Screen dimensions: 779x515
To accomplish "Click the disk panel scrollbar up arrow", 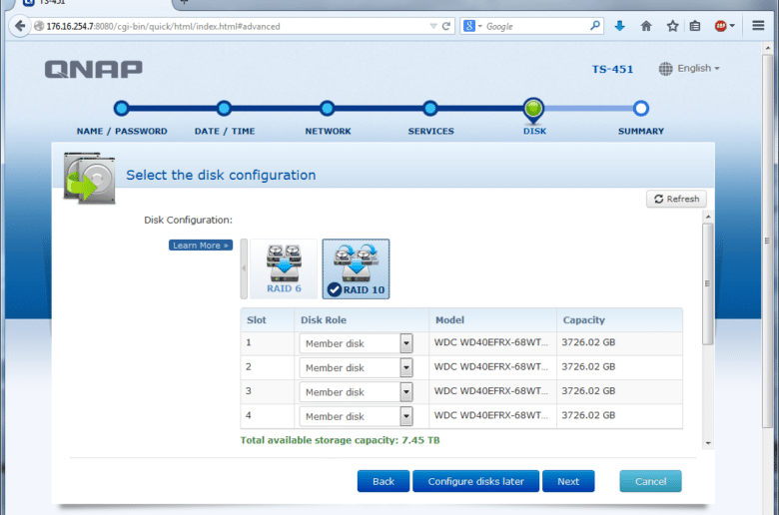I will tap(708, 217).
